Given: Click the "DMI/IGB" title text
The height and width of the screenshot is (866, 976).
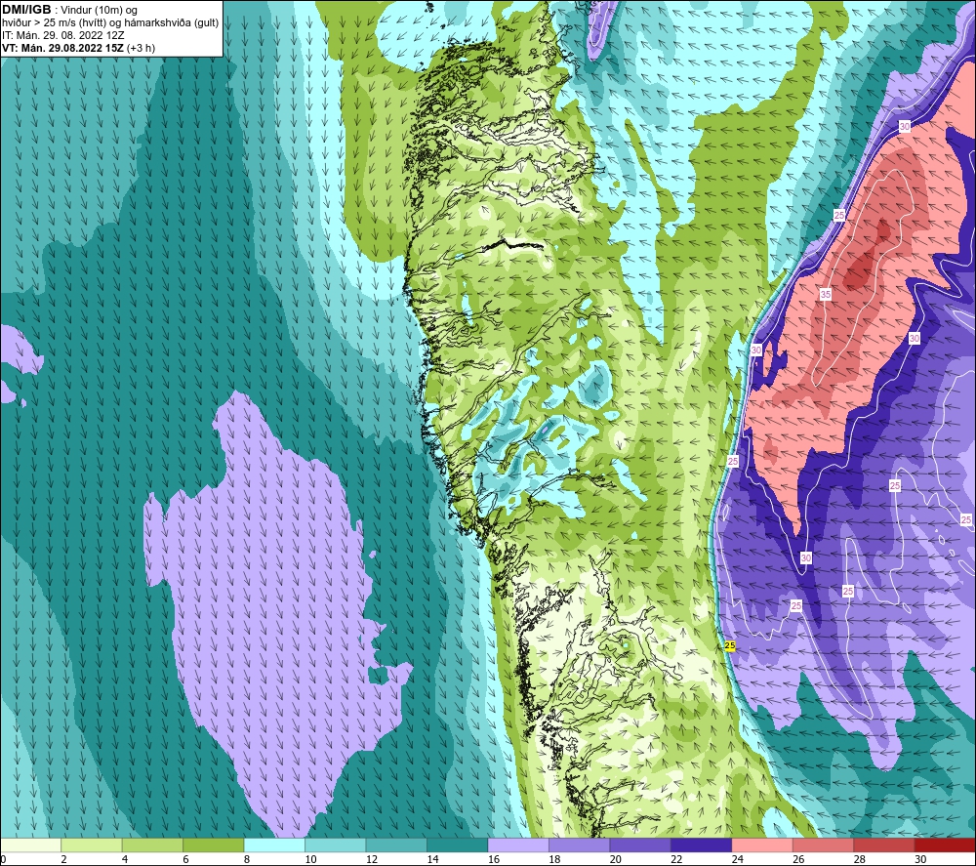Looking at the screenshot, I should click(26, 10).
